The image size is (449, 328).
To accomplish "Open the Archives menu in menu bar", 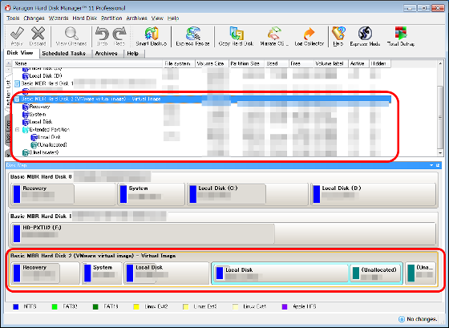I will point(136,18).
